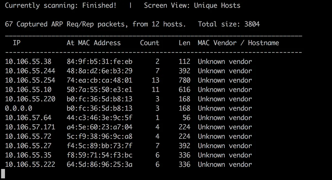Click the 'Total size: 3804' text
Screen dimensions: 332x180
229,24
